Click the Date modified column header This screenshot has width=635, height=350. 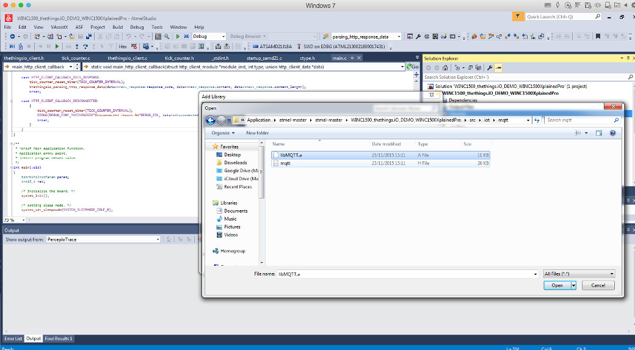[x=393, y=144]
